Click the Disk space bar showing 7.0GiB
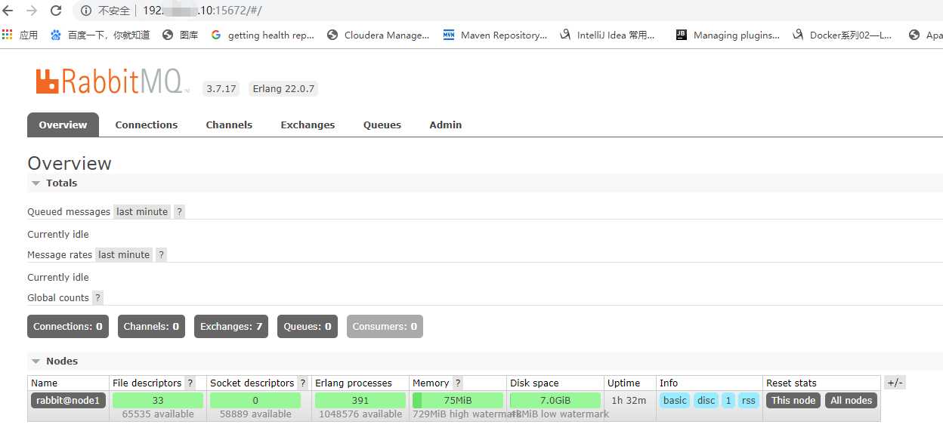Viewport: 943px width, 440px height. point(555,401)
